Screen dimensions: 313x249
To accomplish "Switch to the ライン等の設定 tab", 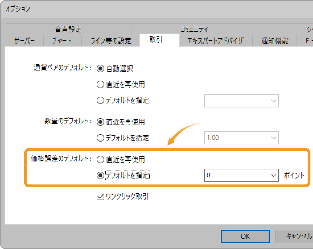I will [111, 41].
